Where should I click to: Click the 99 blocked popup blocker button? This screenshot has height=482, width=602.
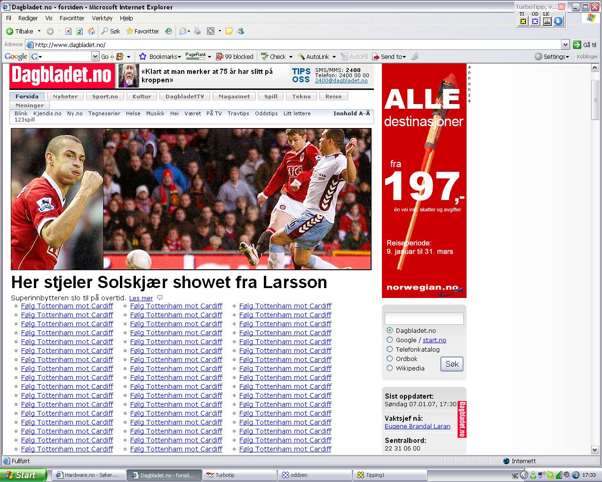tap(235, 56)
